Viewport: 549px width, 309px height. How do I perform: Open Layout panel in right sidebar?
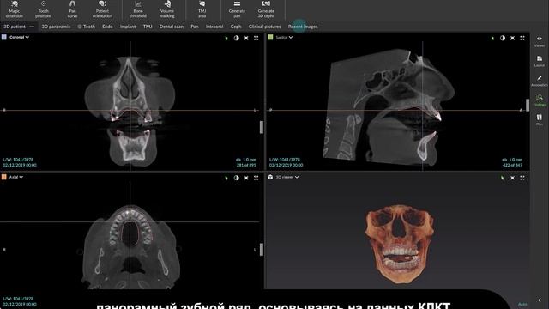[540, 61]
